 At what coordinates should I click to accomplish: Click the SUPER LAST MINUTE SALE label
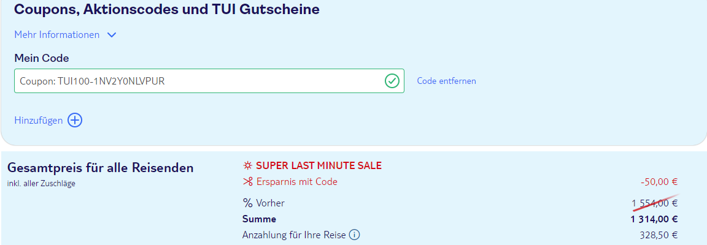point(319,166)
